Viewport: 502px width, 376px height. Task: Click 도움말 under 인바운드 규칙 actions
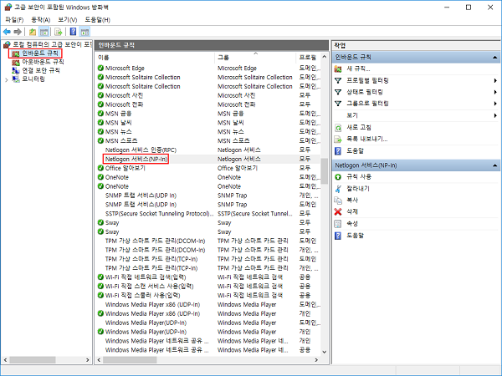pos(355,150)
